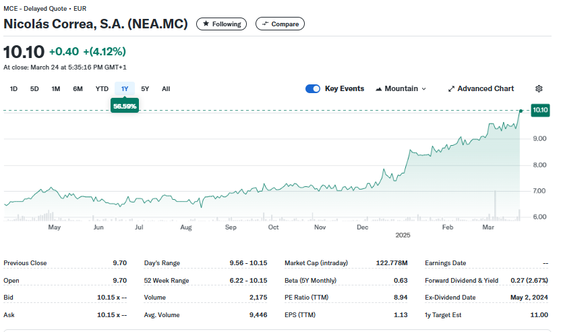Click the Beta (5Y Monthly) label
This screenshot has height=332, width=563.
click(311, 280)
